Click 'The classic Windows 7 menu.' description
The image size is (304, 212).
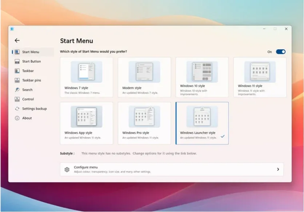(x=82, y=93)
